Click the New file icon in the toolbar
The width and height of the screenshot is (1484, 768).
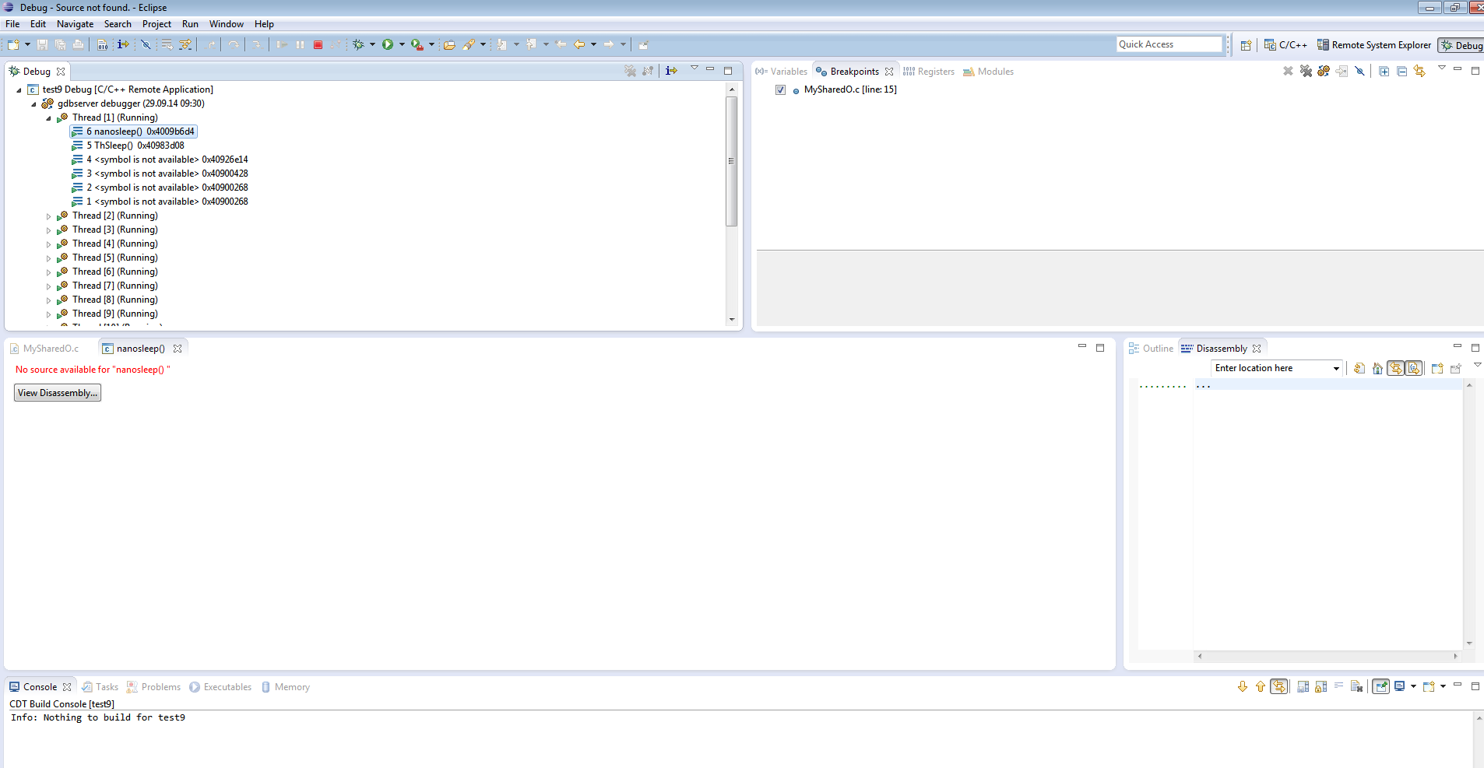click(x=13, y=45)
